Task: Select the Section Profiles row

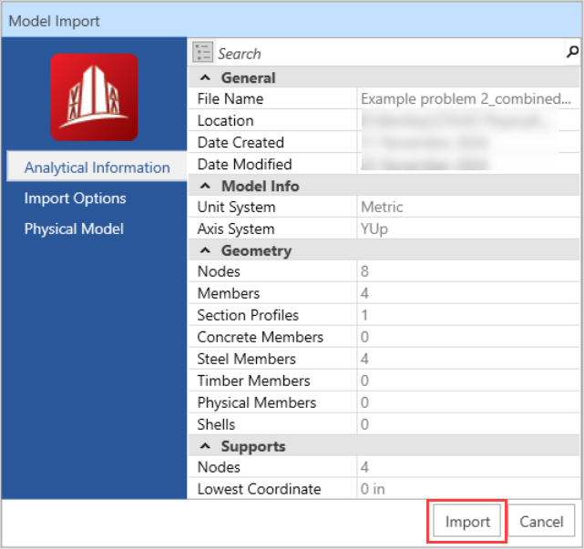Action: (384, 315)
